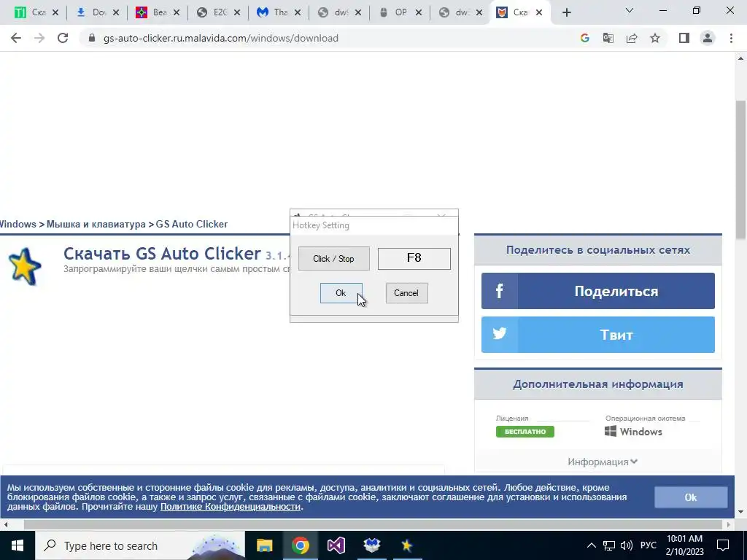Click the Windows operating system label

tap(633, 432)
